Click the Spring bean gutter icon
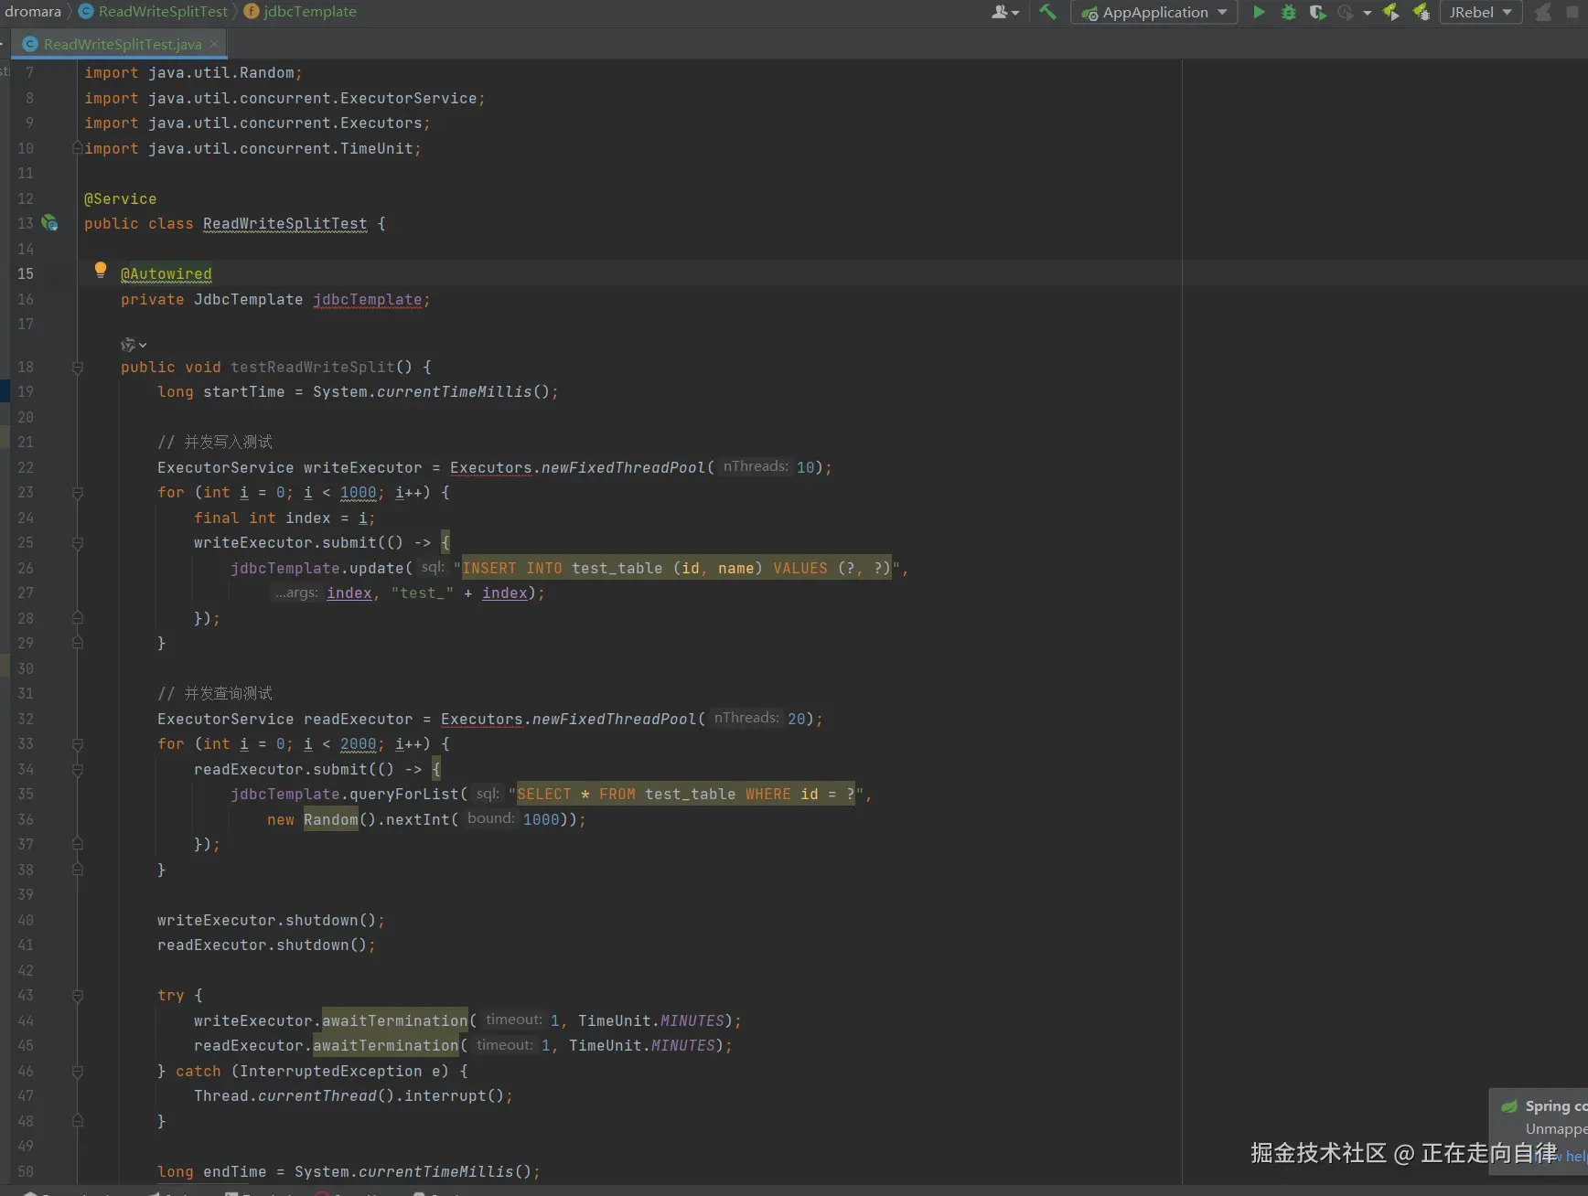This screenshot has height=1196, width=1588. [x=49, y=223]
